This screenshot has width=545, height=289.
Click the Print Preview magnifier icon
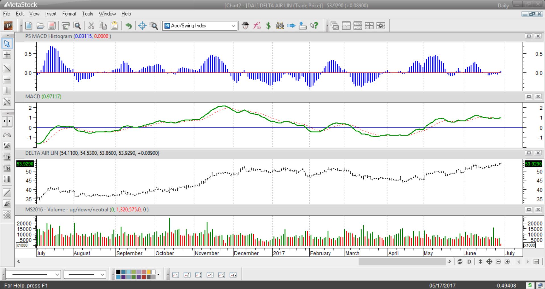coord(77,26)
